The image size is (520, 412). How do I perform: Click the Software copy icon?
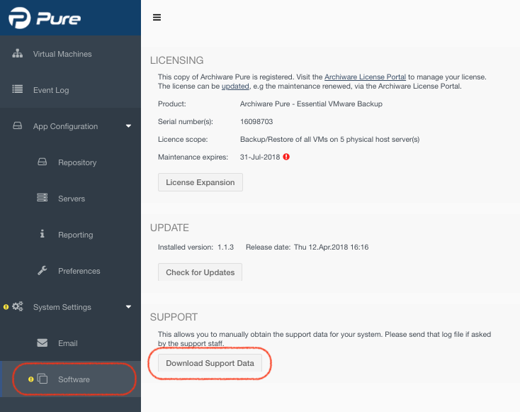[42, 379]
